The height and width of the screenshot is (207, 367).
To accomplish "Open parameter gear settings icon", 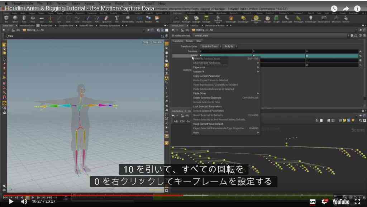I will tap(352, 36).
